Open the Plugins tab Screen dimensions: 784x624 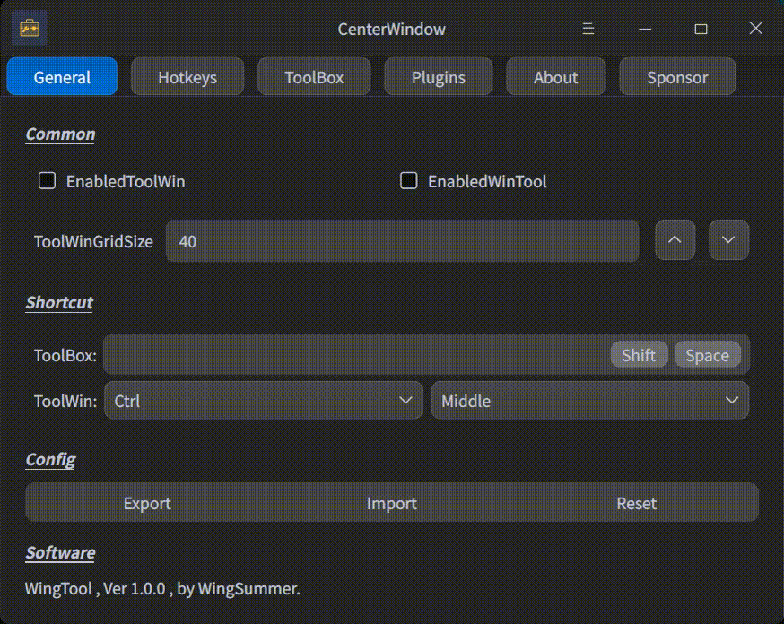pos(438,77)
